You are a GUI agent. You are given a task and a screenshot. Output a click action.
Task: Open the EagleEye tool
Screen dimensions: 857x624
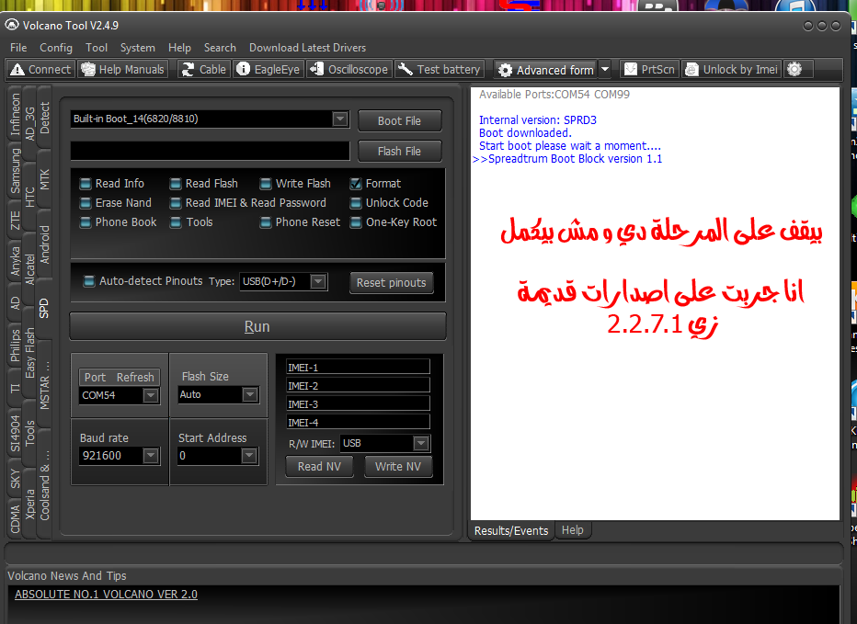pyautogui.click(x=269, y=70)
